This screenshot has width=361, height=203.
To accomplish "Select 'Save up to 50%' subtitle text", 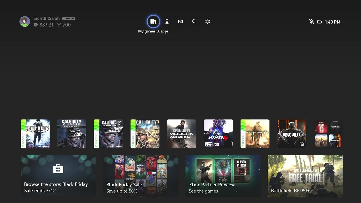I will [122, 191].
